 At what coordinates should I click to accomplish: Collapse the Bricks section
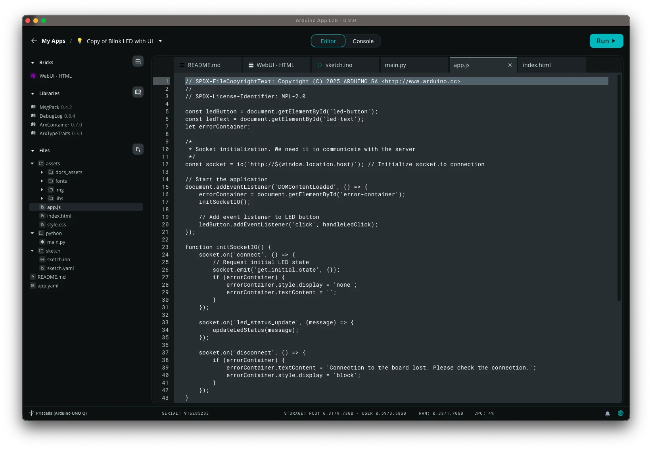33,63
